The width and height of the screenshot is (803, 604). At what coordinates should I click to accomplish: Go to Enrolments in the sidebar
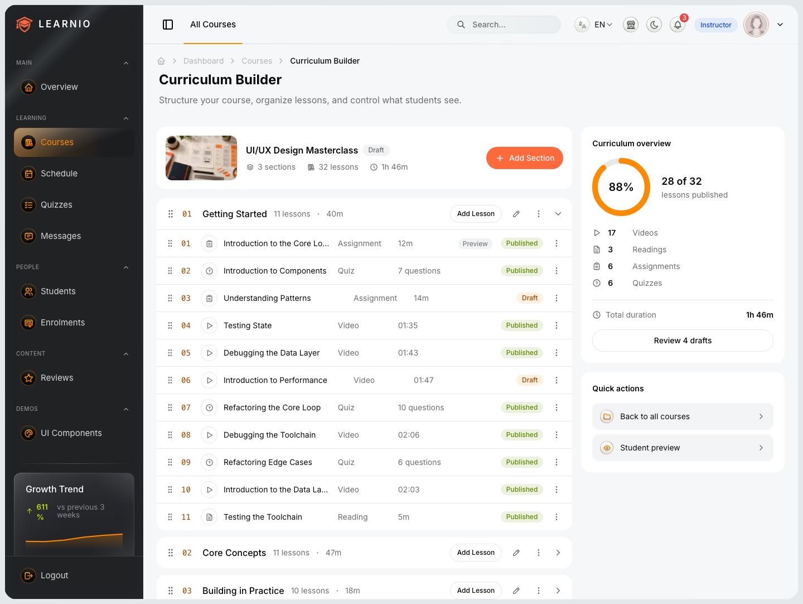point(74,323)
